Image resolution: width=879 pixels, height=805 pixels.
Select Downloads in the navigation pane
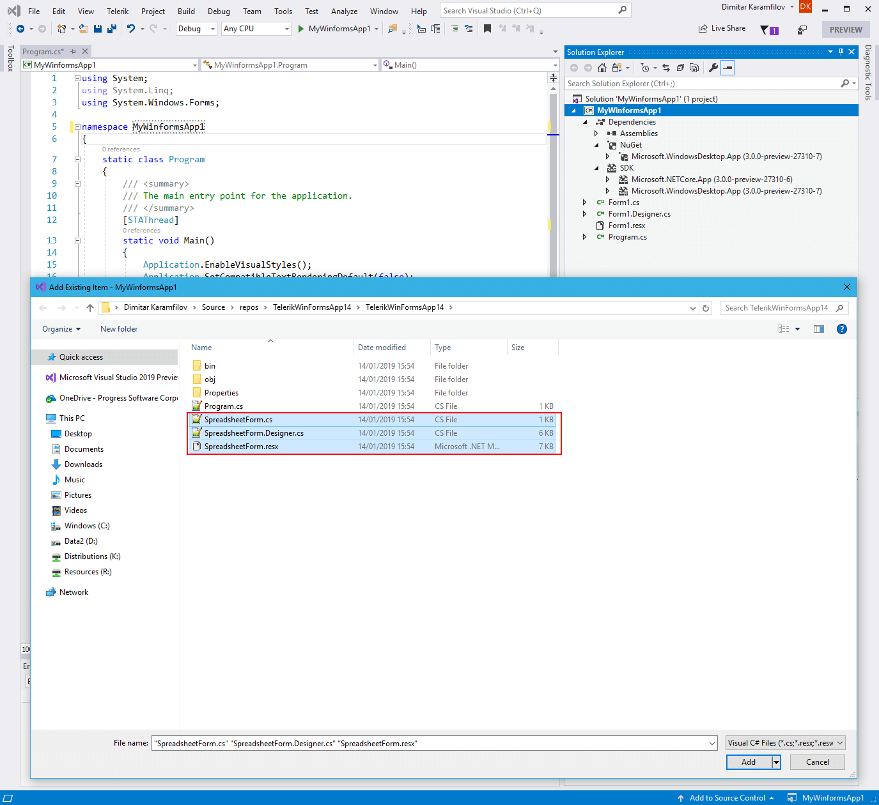(83, 464)
